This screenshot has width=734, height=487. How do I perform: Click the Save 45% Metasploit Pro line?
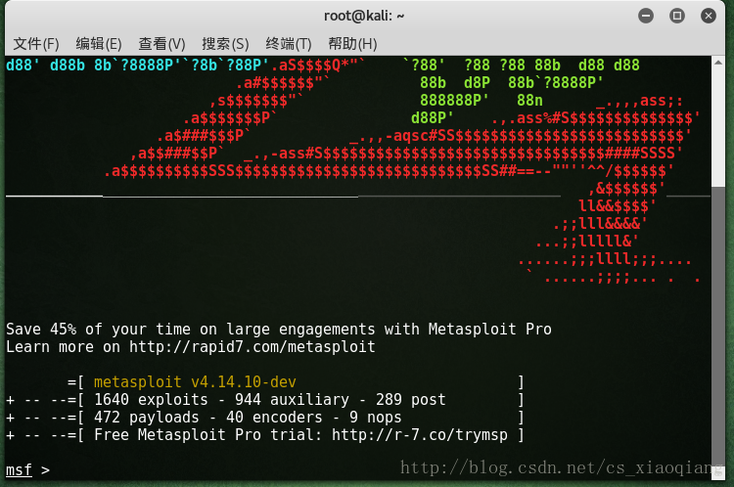[279, 330]
